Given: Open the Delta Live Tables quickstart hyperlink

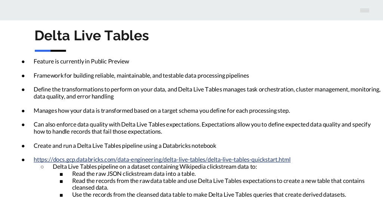Looking at the screenshot, I should (162, 159).
